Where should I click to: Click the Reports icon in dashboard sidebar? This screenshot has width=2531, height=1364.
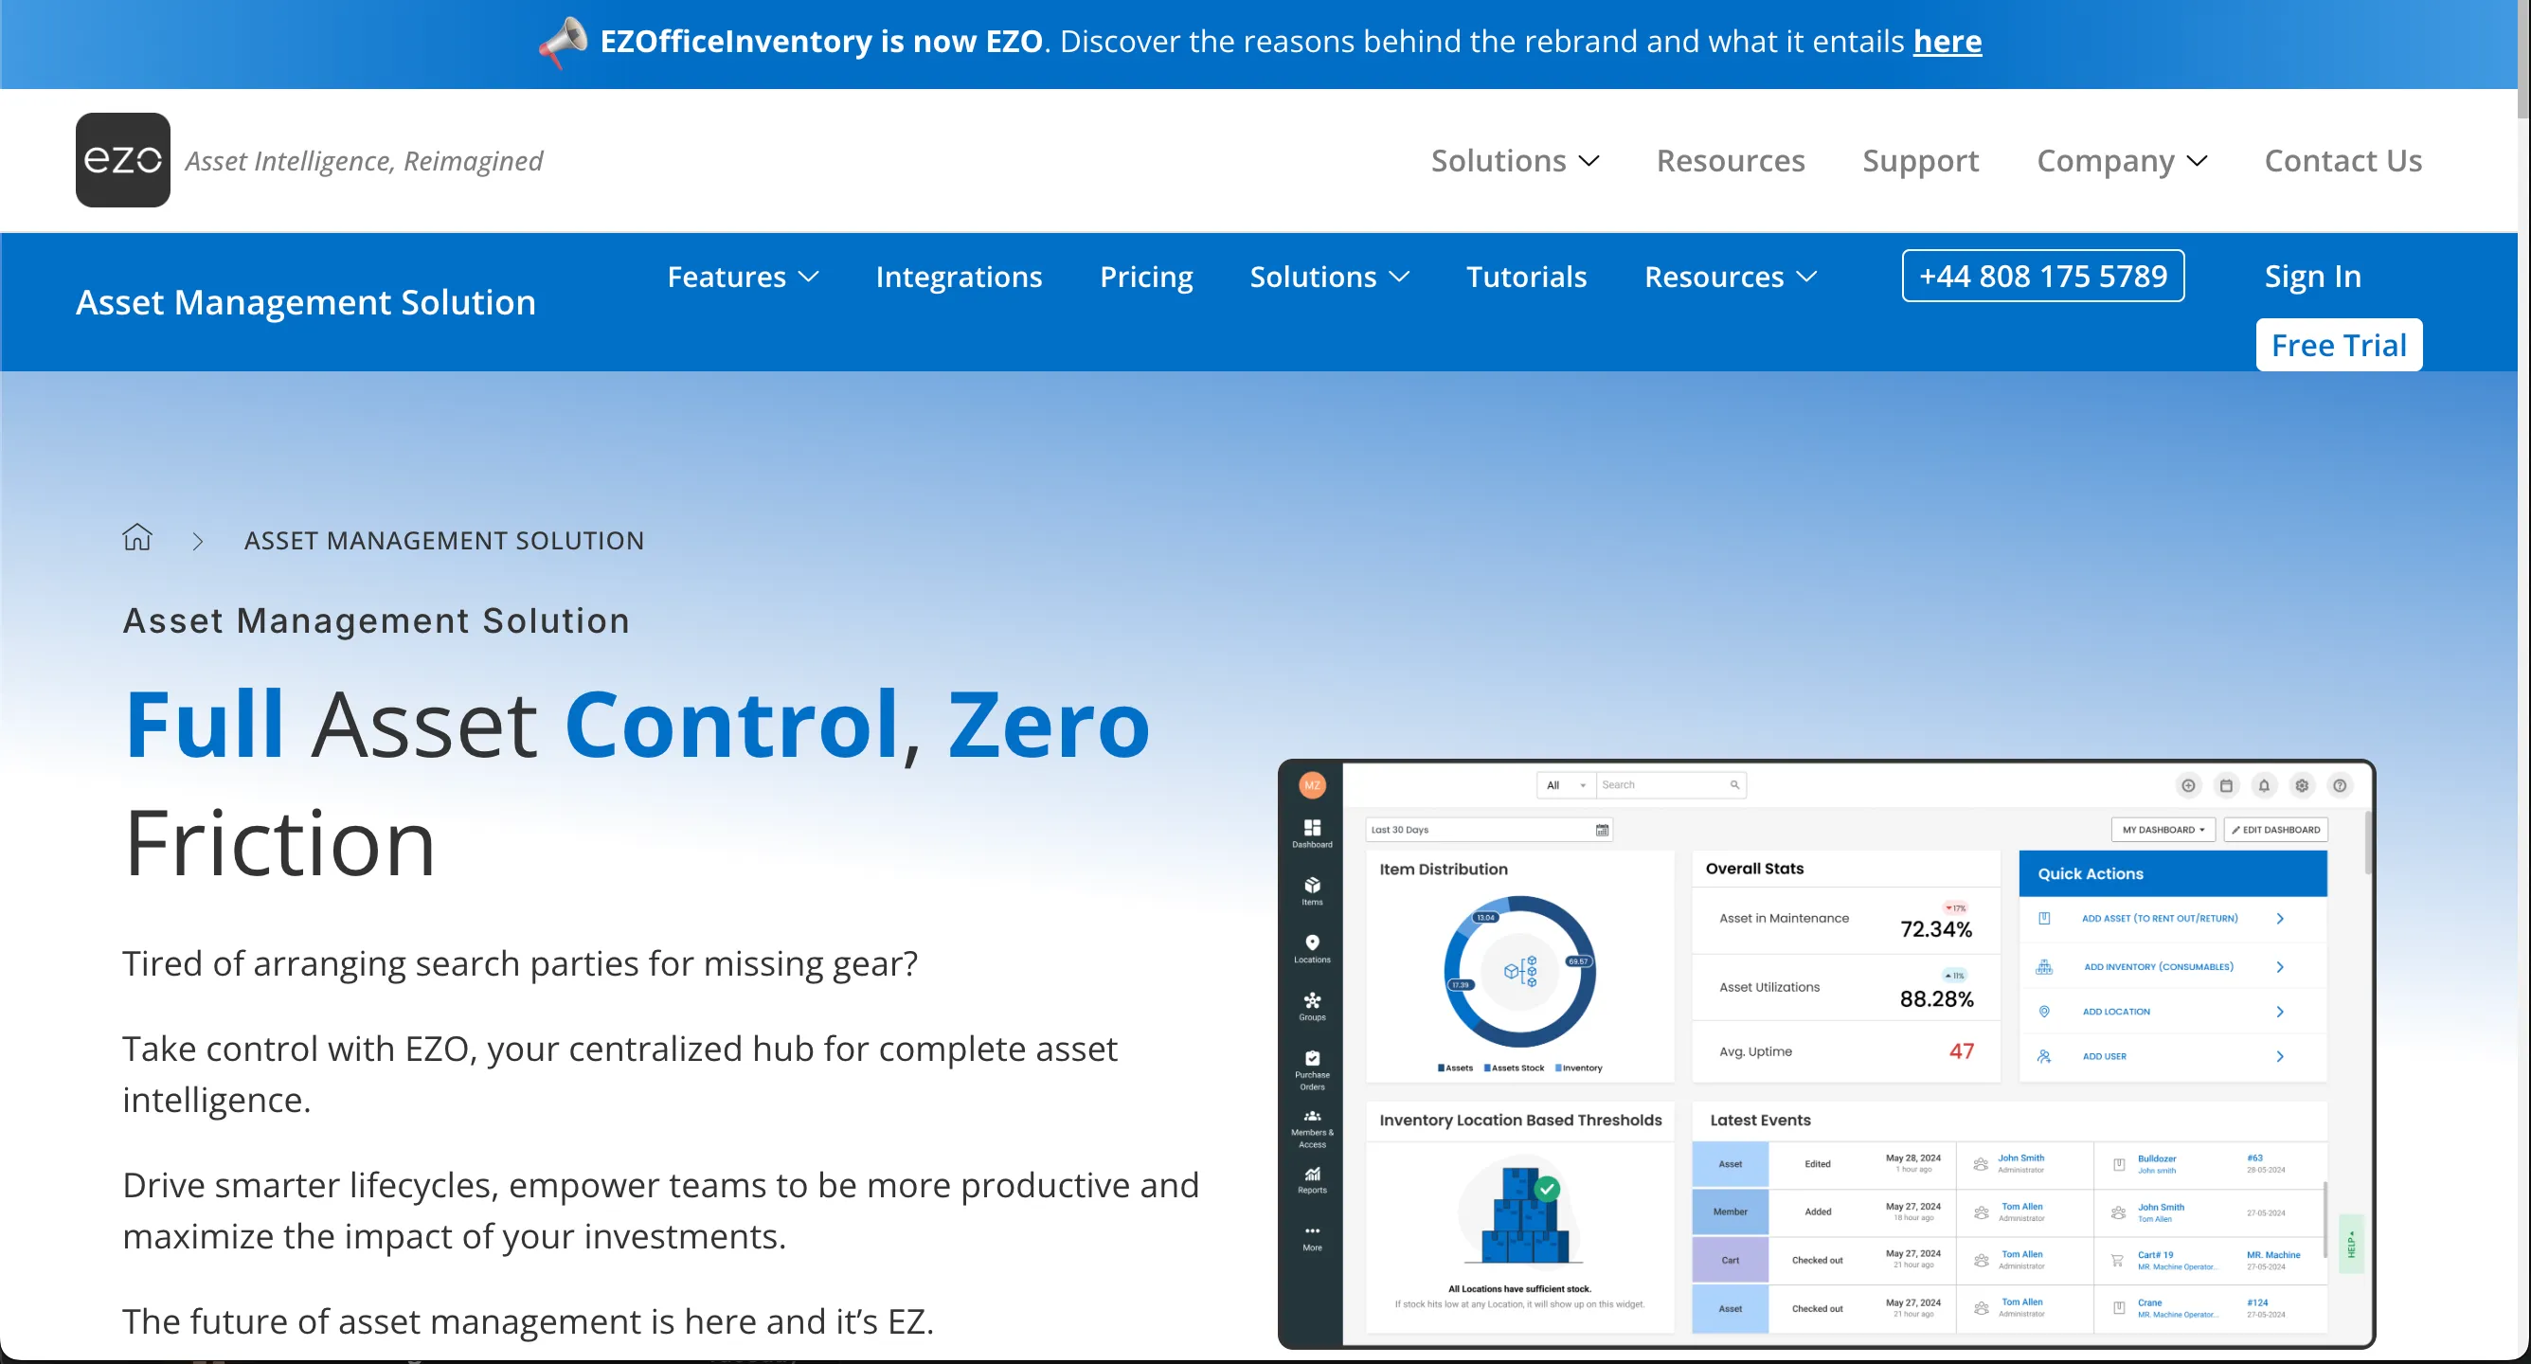tap(1312, 1175)
